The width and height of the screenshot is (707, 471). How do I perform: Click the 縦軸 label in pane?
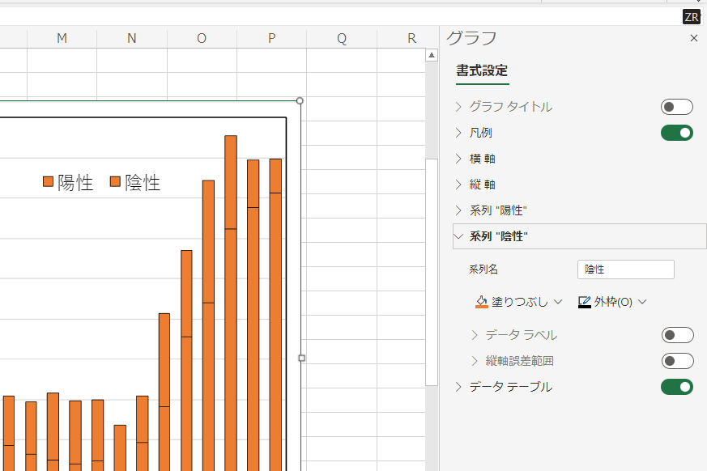pyautogui.click(x=483, y=185)
